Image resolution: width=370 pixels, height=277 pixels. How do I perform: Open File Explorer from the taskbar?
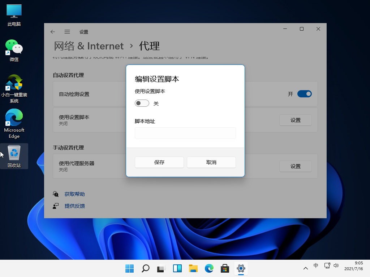click(x=193, y=269)
